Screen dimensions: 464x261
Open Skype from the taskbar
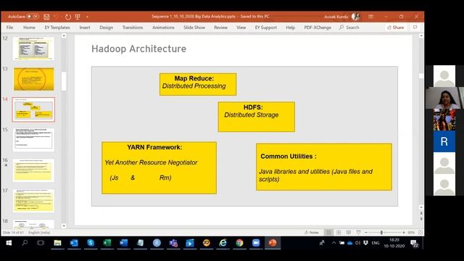tap(91, 243)
